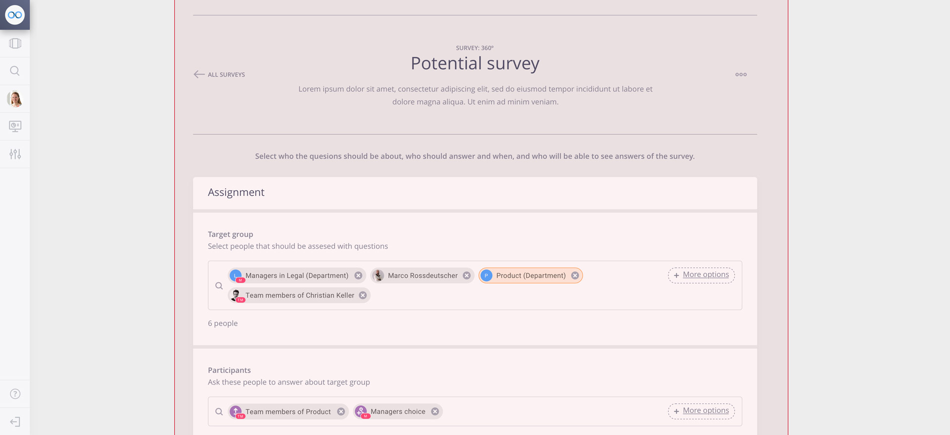Click into the Participants search field
950x435 pixels.
[x=549, y=411]
